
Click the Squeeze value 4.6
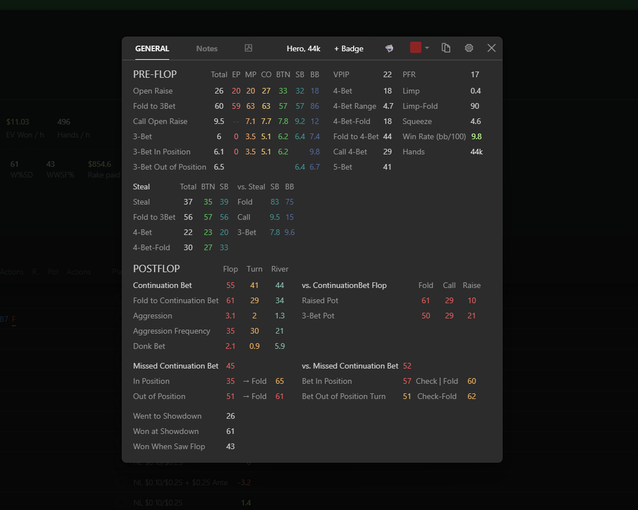coord(476,122)
